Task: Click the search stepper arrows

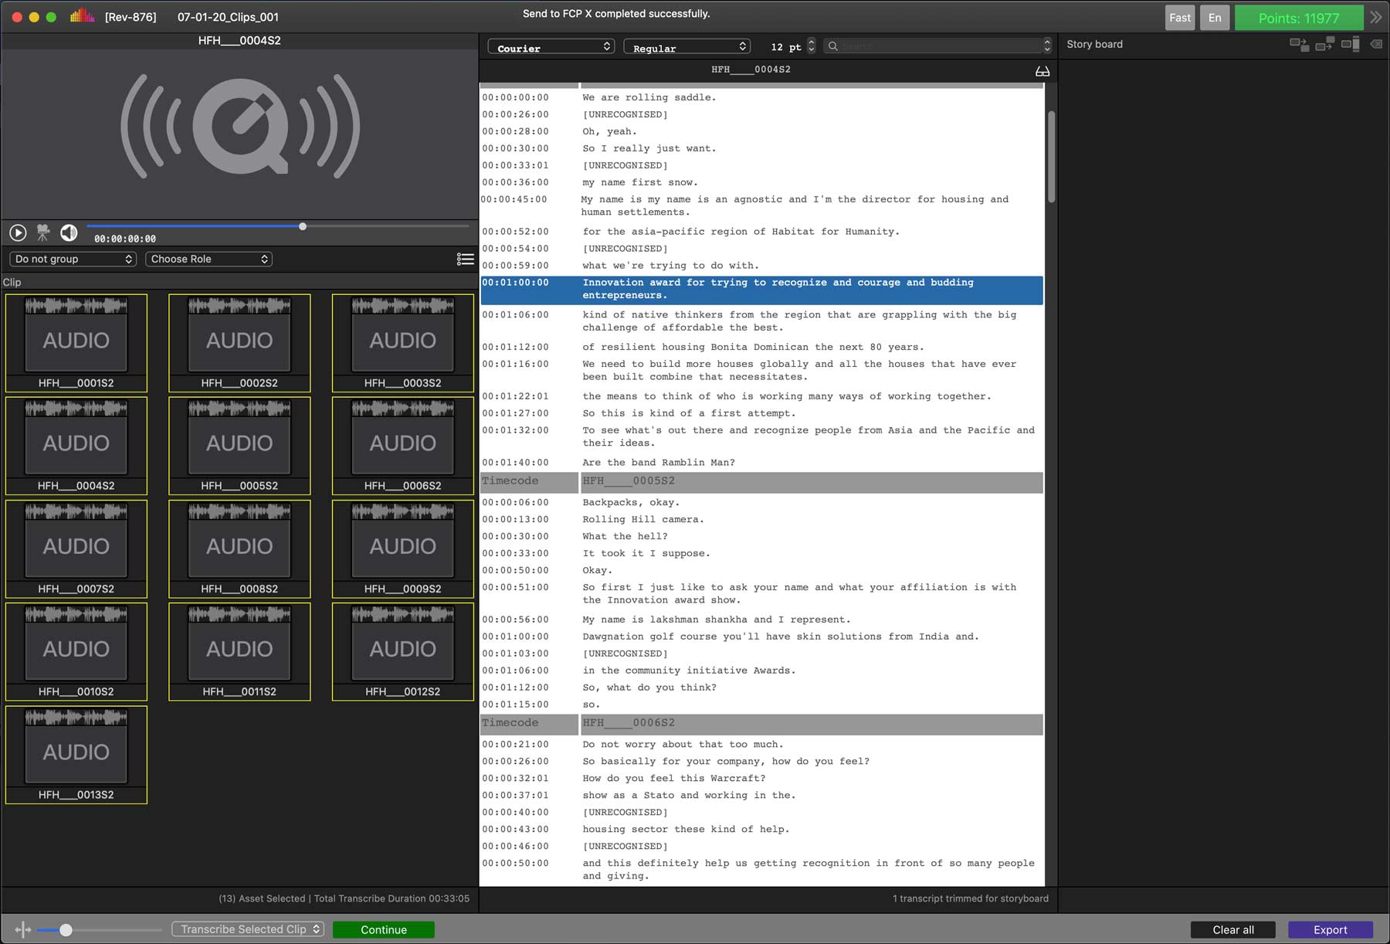Action: pyautogui.click(x=1047, y=46)
